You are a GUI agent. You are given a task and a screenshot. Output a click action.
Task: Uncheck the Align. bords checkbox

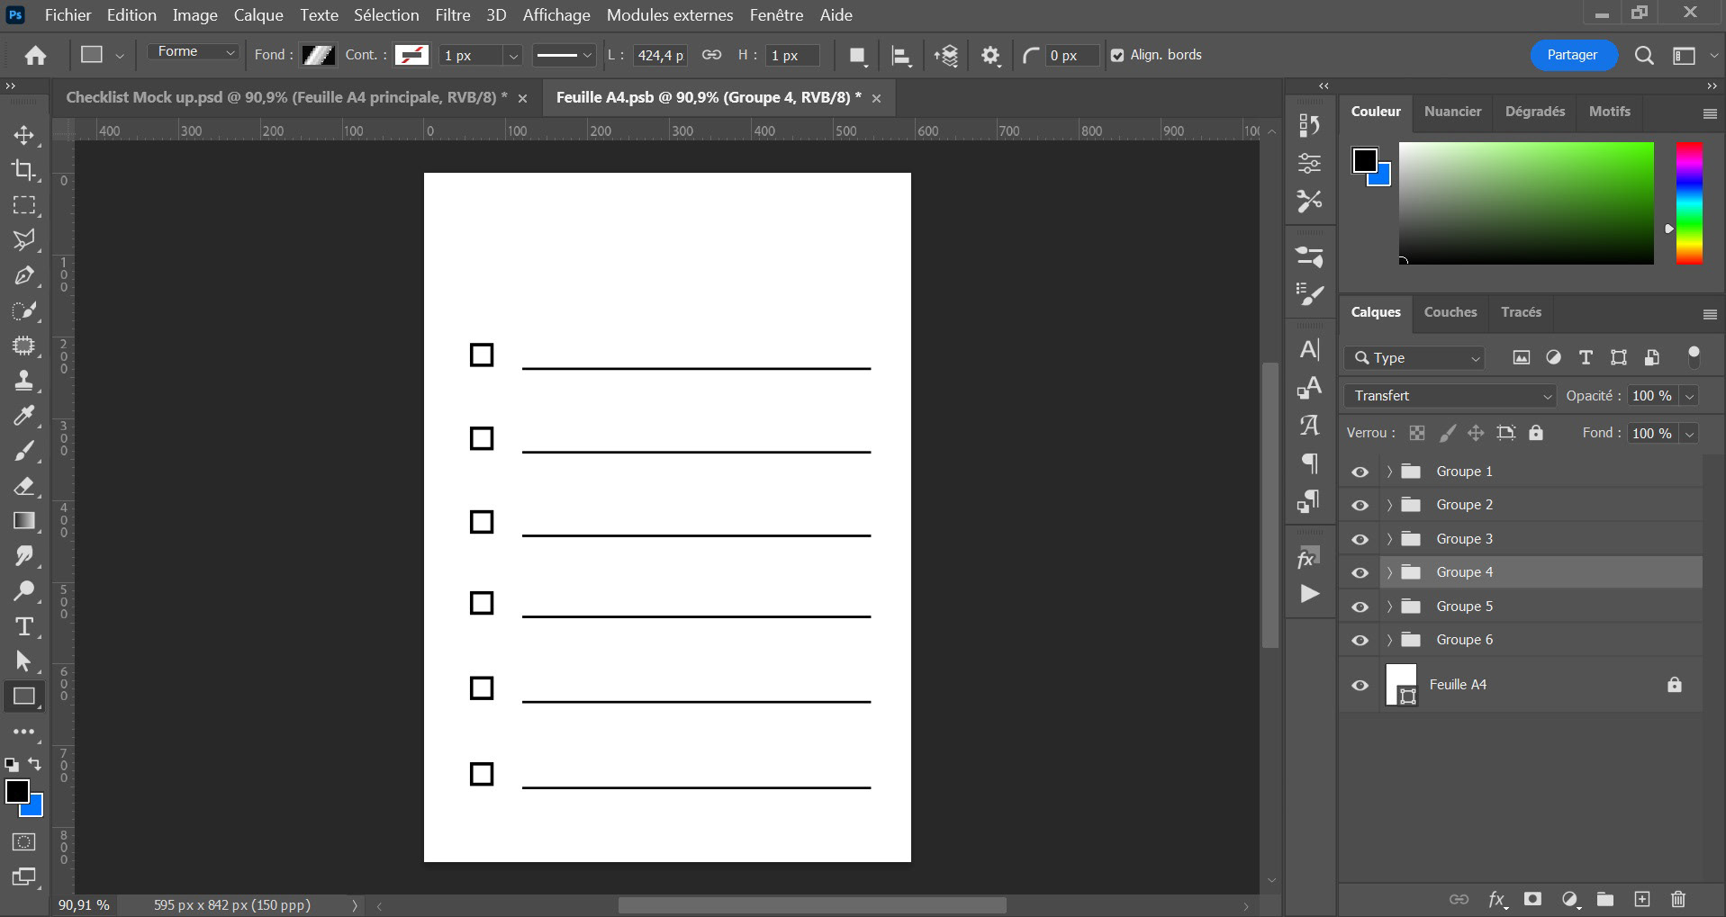click(1117, 56)
